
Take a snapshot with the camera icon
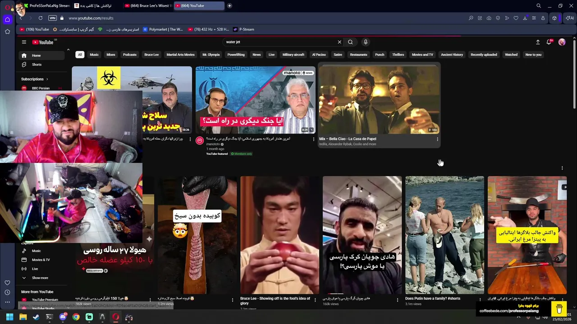pyautogui.click(x=489, y=18)
